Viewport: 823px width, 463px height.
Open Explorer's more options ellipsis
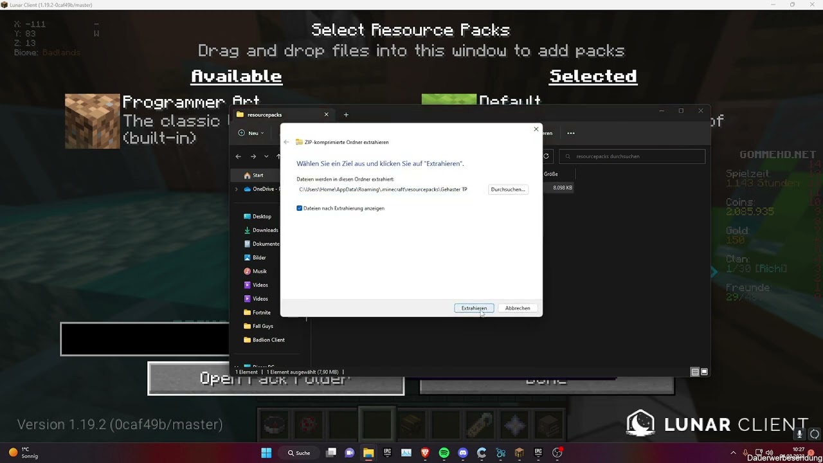coord(571,133)
